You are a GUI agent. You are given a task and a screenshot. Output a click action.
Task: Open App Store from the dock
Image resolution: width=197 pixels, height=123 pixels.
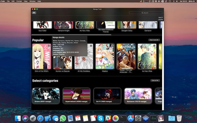(131, 118)
